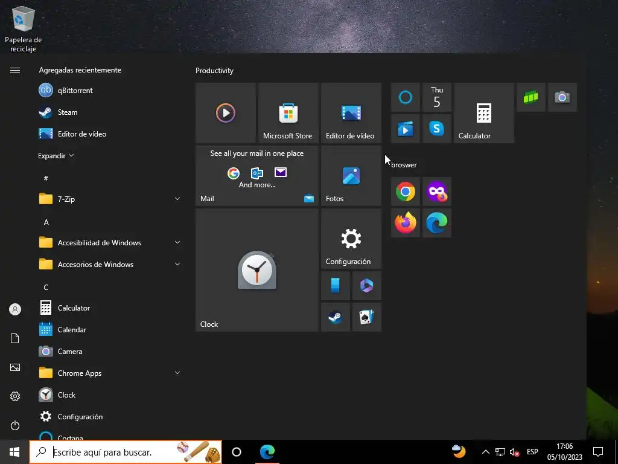
Task: Open the Microsoft 365 small tile
Action: pyautogui.click(x=367, y=286)
